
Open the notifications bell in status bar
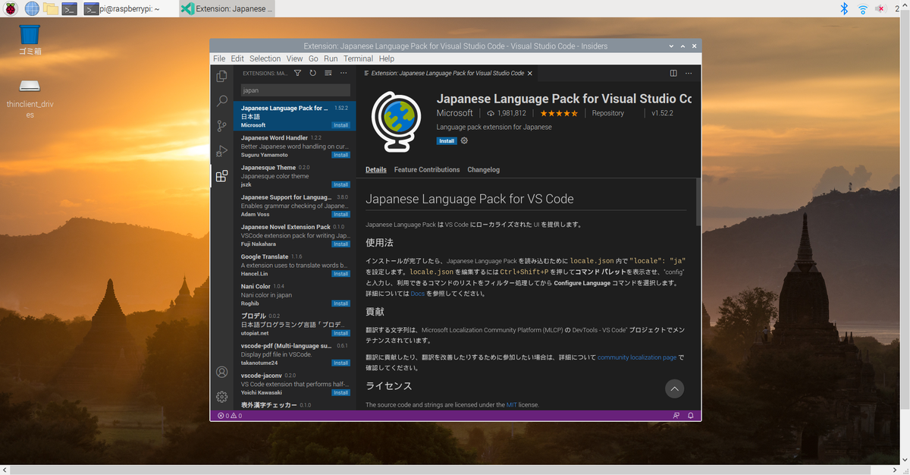tap(691, 416)
